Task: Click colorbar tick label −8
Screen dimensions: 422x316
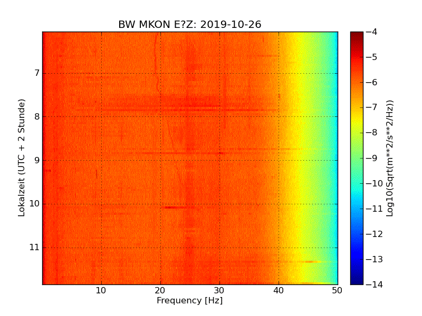Action: pos(372,133)
